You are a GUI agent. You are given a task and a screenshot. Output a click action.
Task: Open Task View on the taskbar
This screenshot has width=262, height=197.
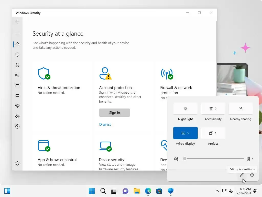[114, 191]
